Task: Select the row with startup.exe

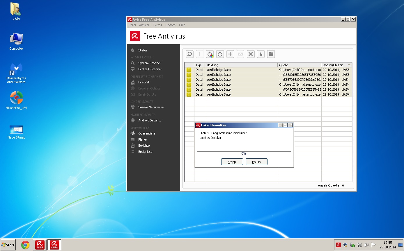Action: (x=268, y=94)
